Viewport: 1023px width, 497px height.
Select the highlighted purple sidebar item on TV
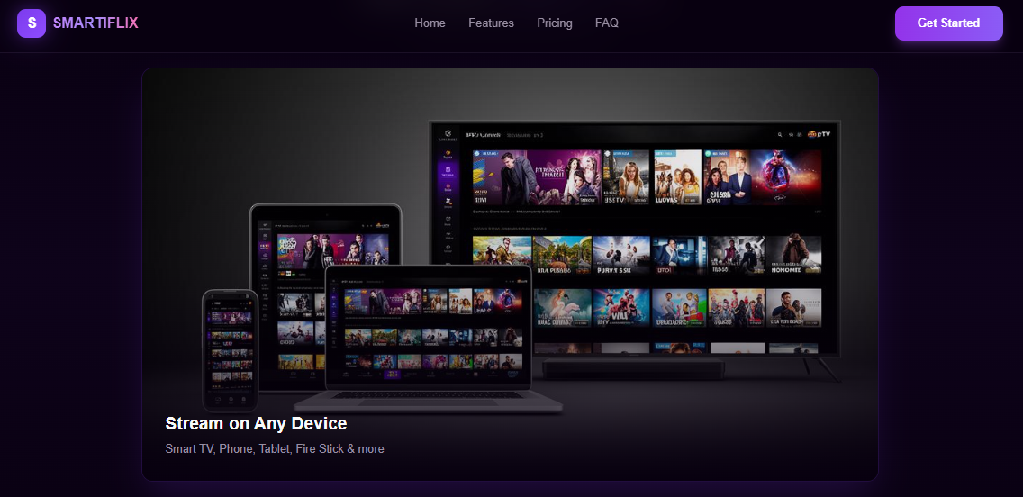point(448,170)
